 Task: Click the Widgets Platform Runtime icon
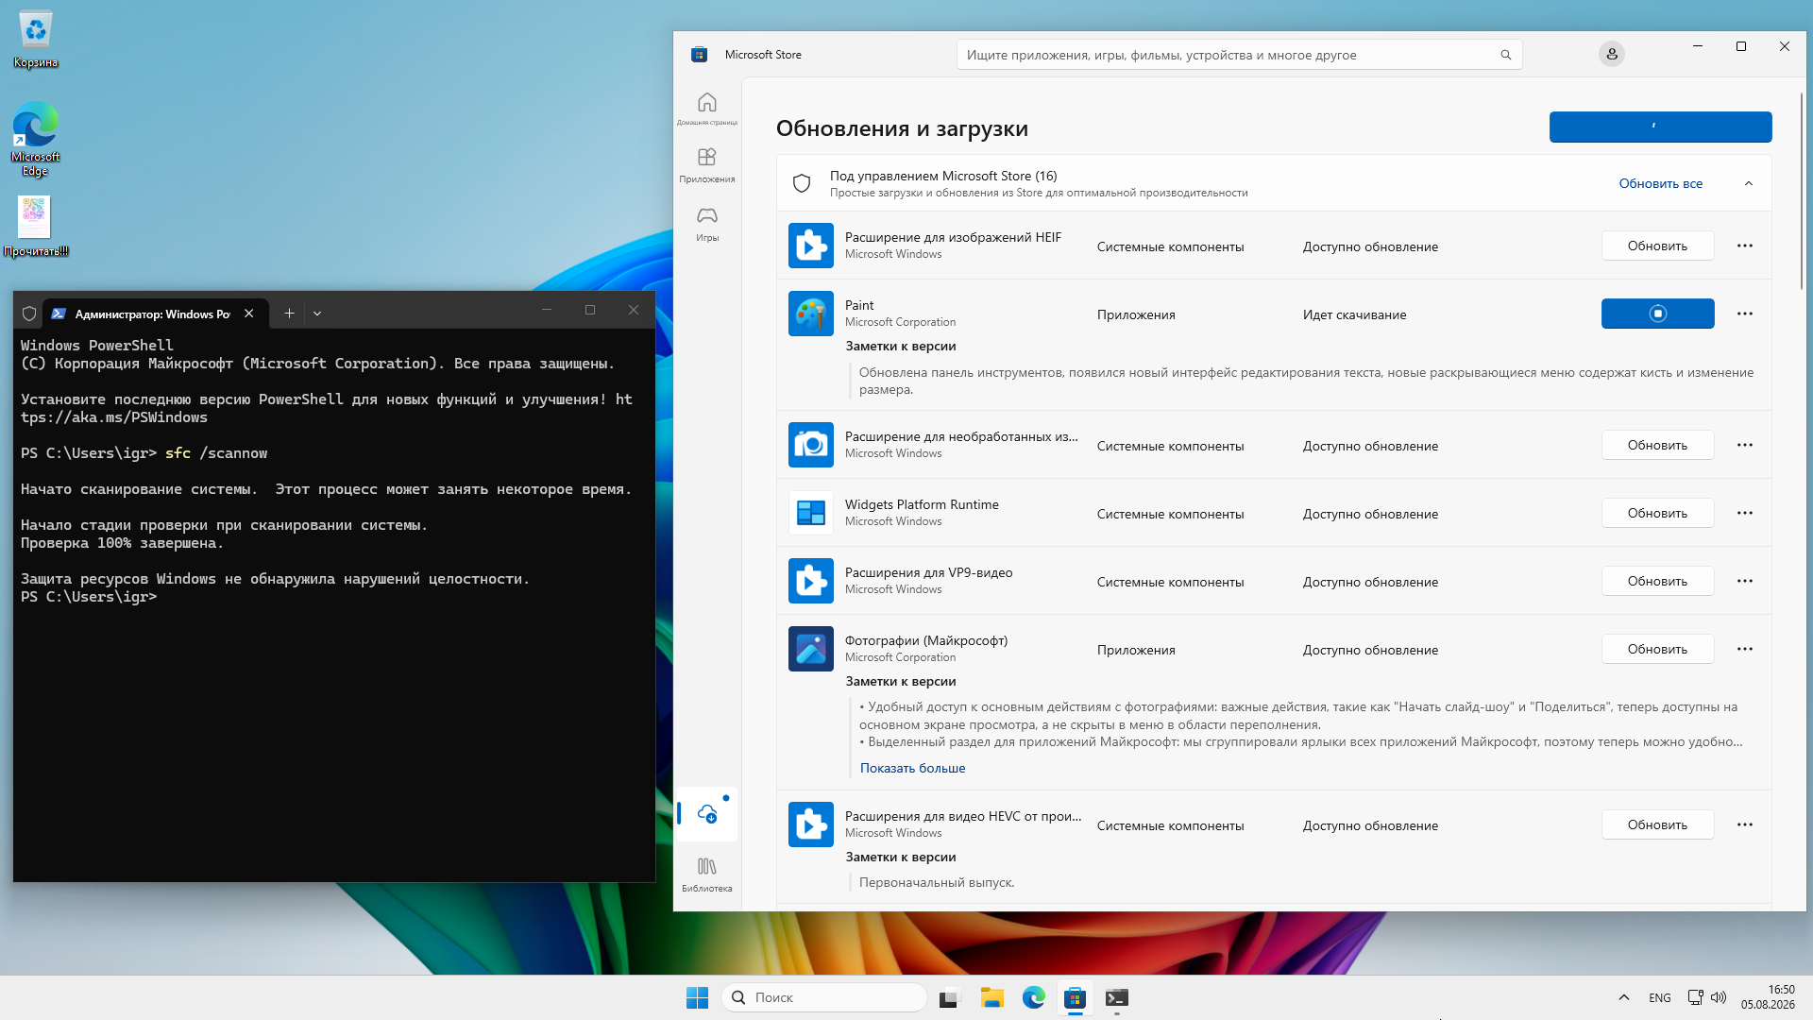(x=811, y=513)
